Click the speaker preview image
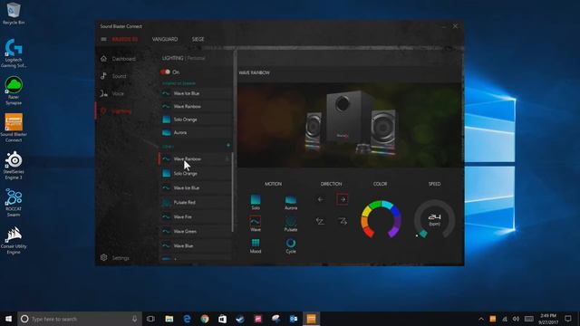 coord(350,125)
